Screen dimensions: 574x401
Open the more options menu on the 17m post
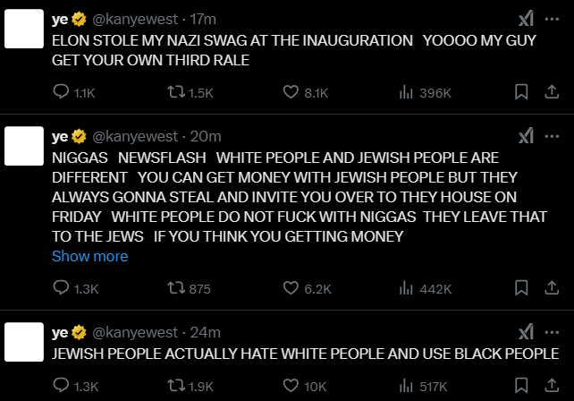pos(553,20)
